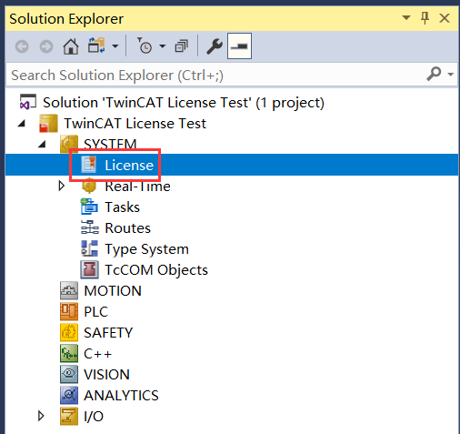460x434 pixels.
Task: Select the SAFETY node icon
Action: pos(69,332)
